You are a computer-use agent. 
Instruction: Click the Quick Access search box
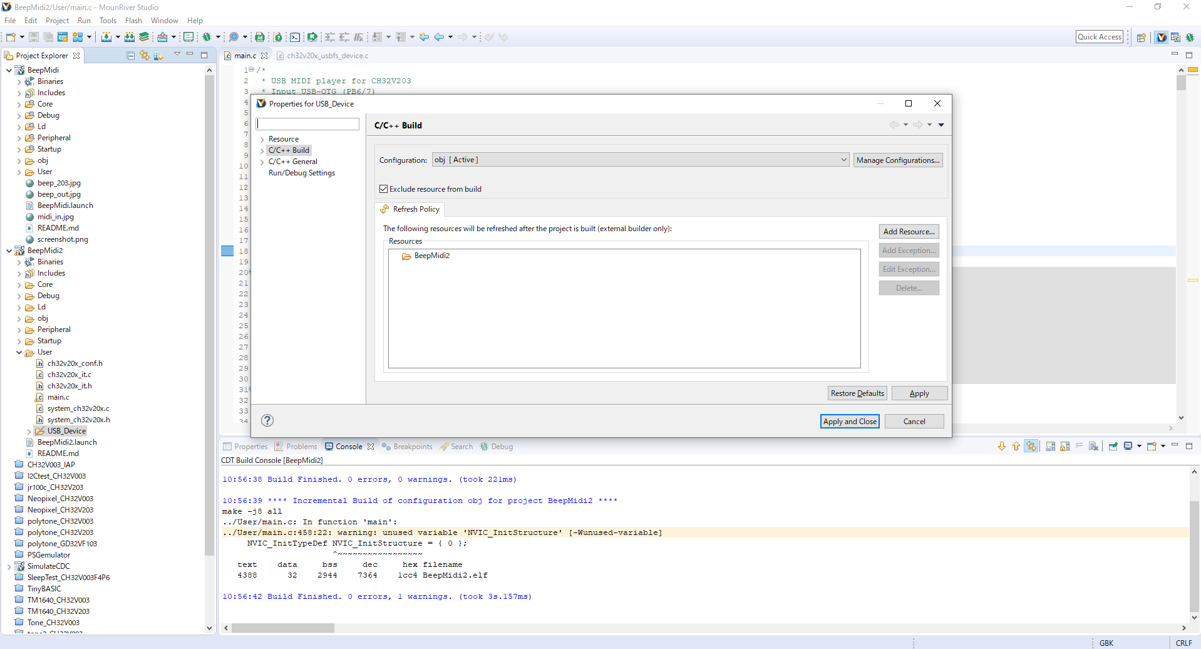click(x=1100, y=37)
